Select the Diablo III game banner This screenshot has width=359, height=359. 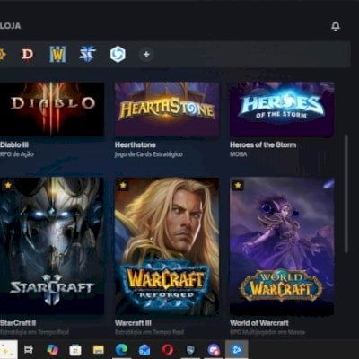click(x=52, y=109)
